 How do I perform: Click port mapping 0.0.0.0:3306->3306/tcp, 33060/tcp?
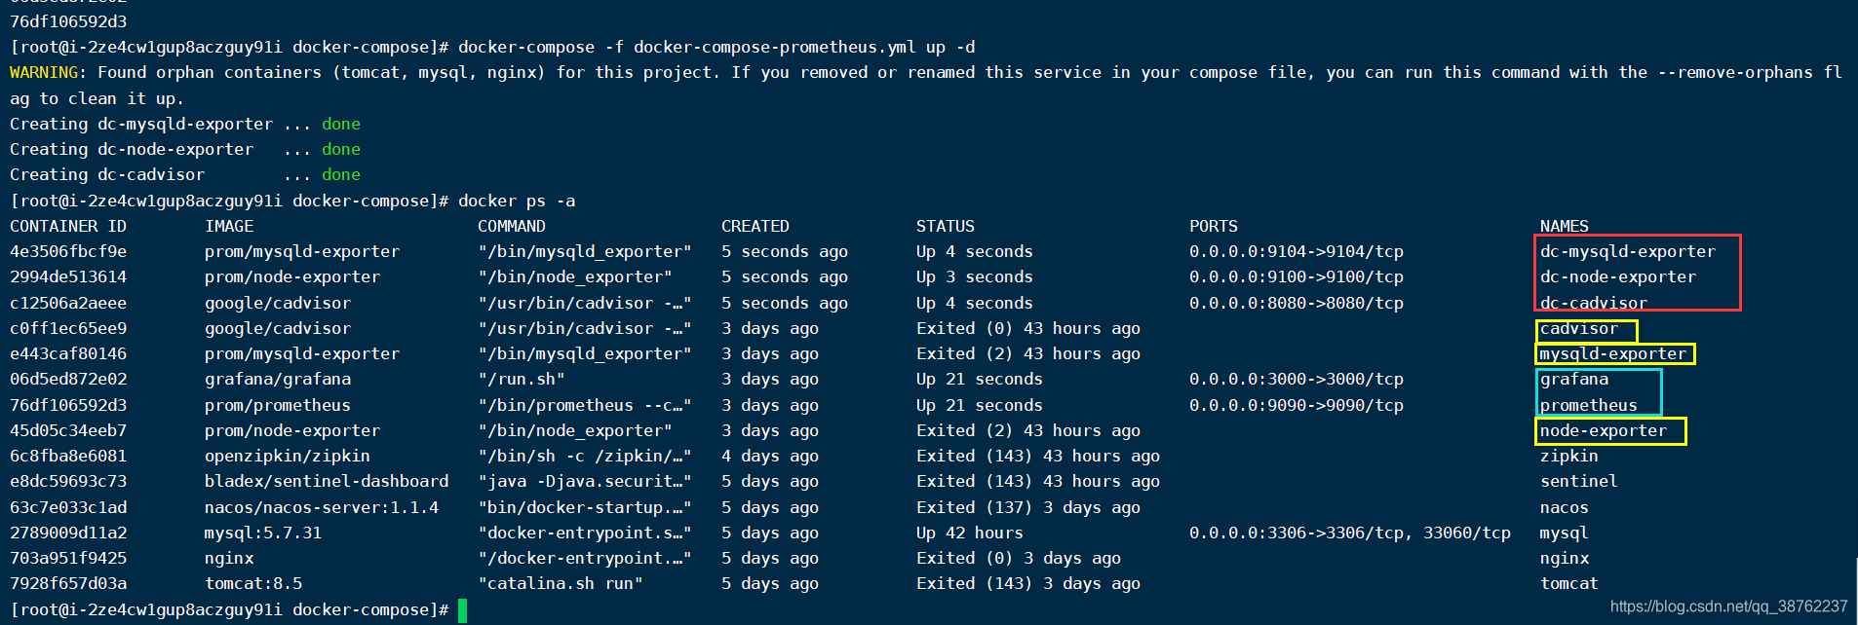[x=1350, y=533]
